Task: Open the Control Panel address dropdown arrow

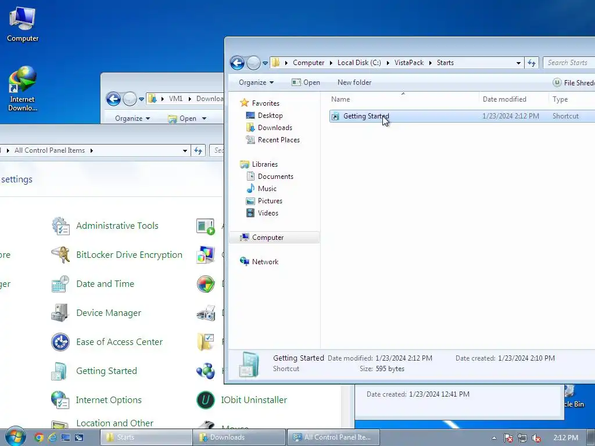Action: coord(185,150)
